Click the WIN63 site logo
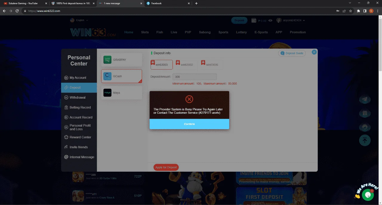The height and width of the screenshot is (205, 382). [x=93, y=32]
